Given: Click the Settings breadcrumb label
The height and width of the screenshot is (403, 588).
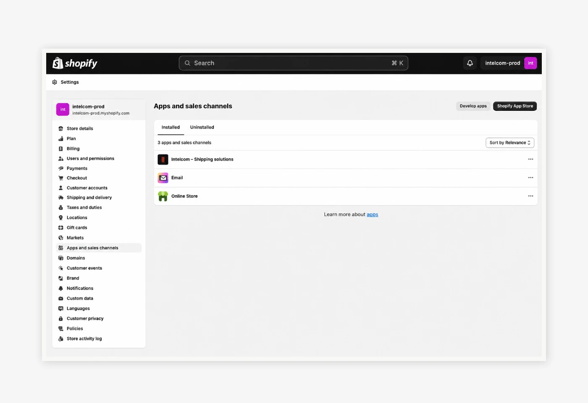Looking at the screenshot, I should tap(70, 82).
